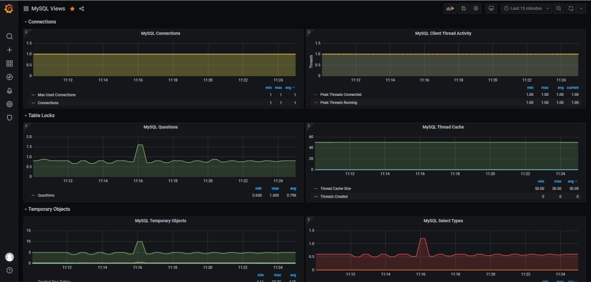Open the Explore compass icon
The image size is (591, 282).
(9, 77)
